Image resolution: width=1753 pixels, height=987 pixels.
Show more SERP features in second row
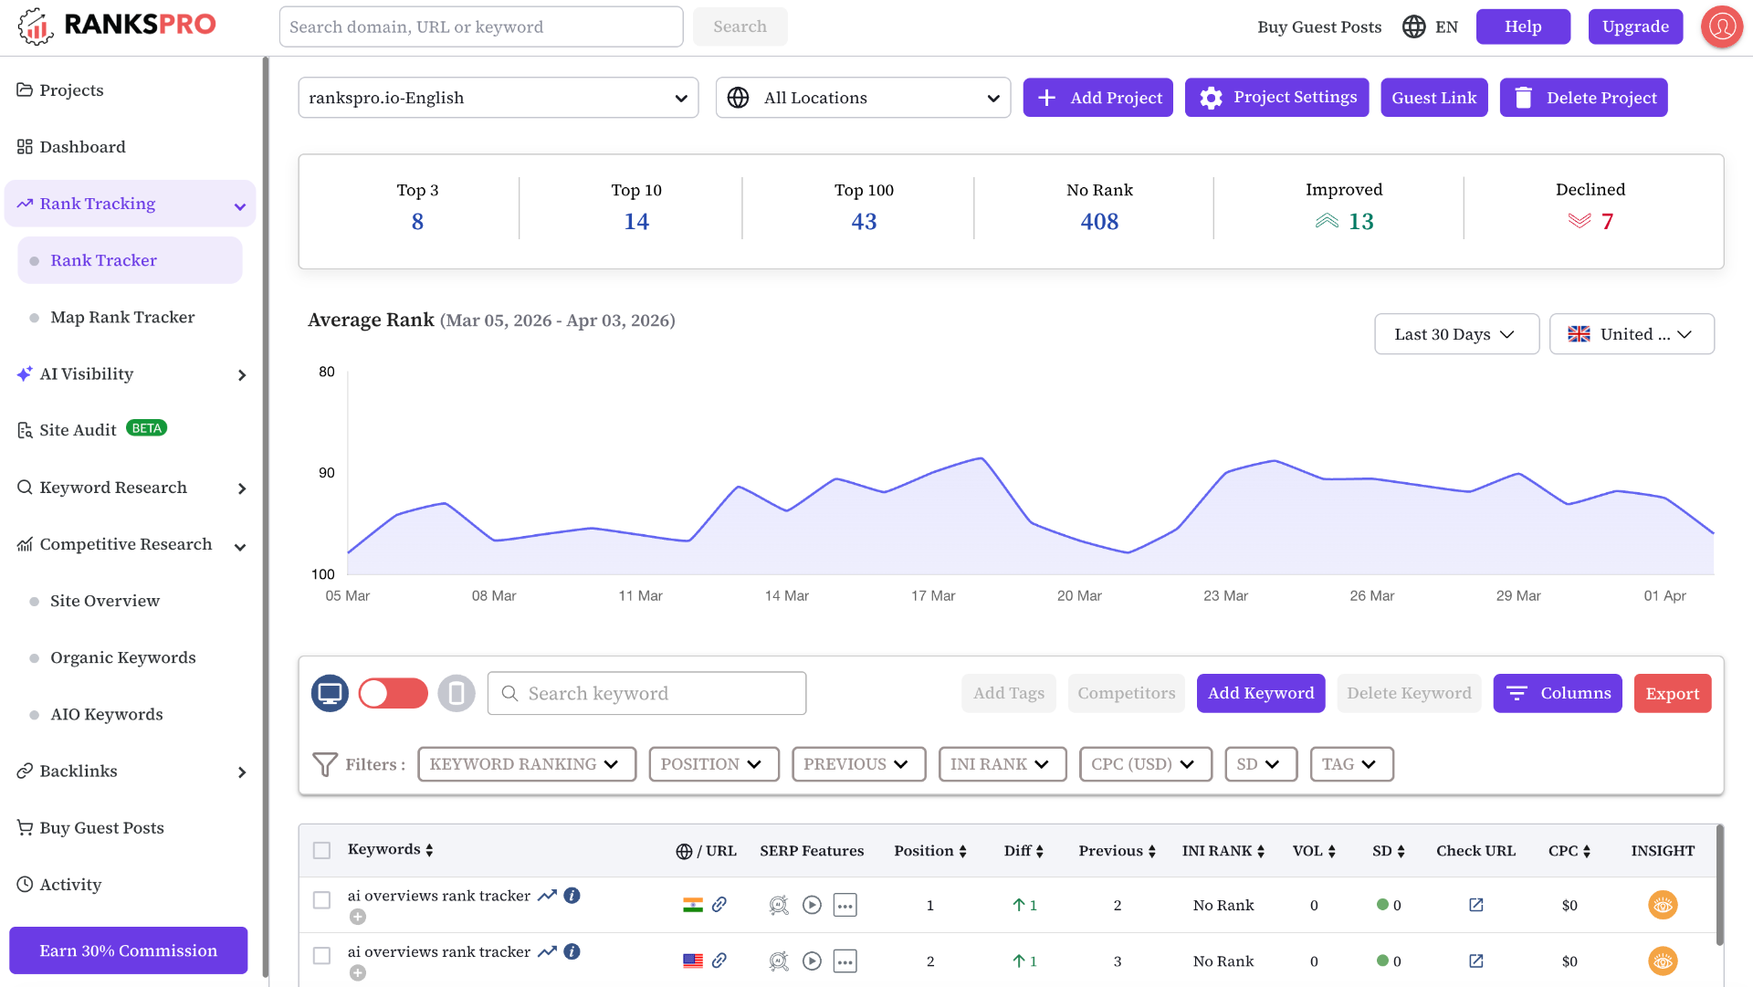point(845,961)
